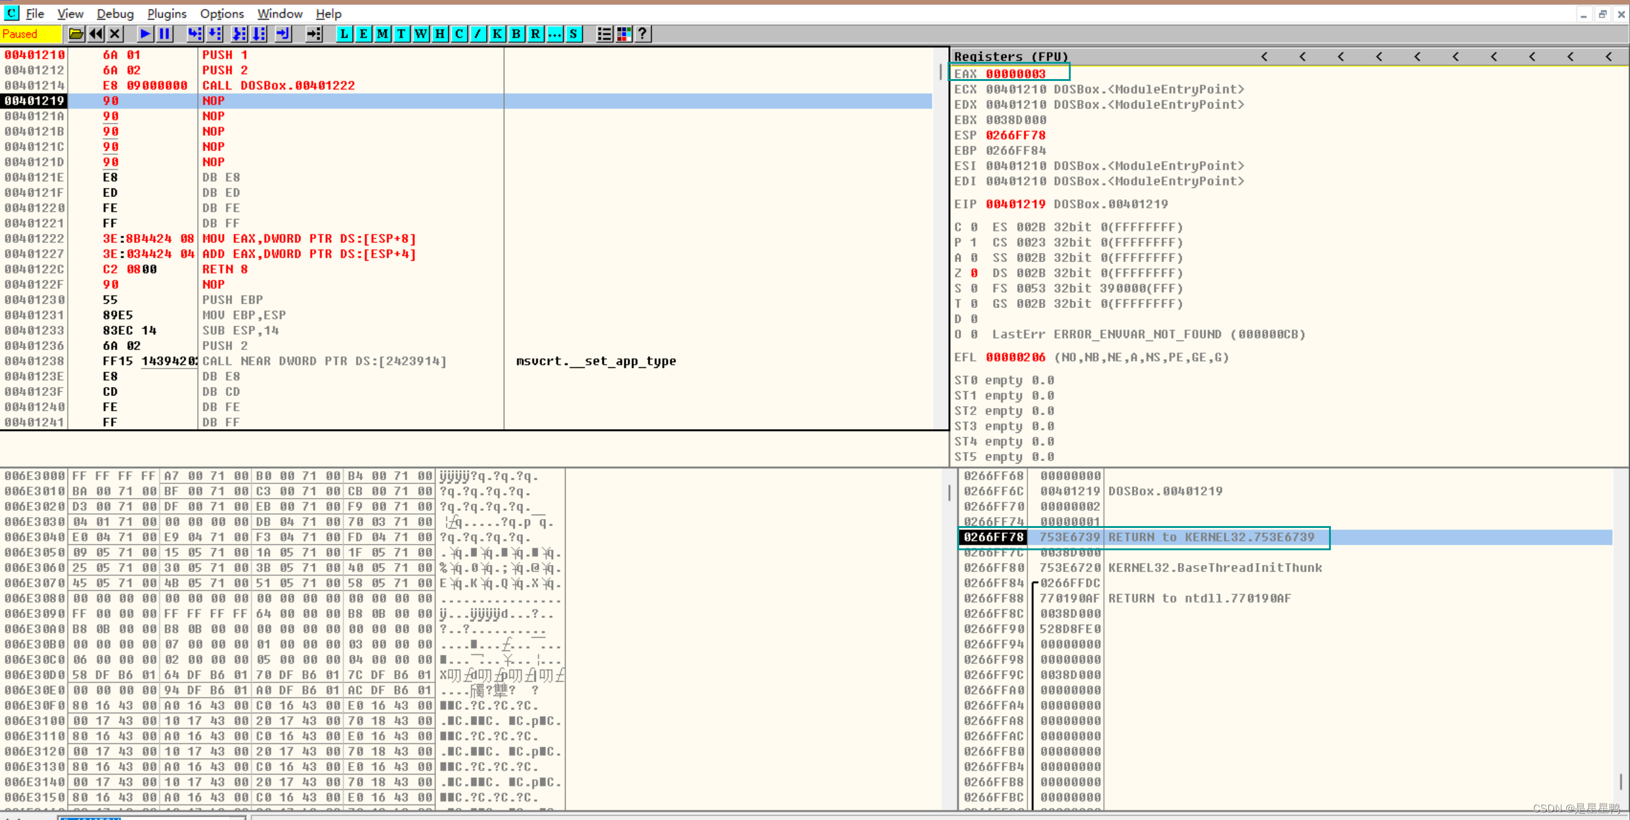Screen dimensions: 1630x820
Task: Open Executable modules with E button
Action: coord(363,34)
